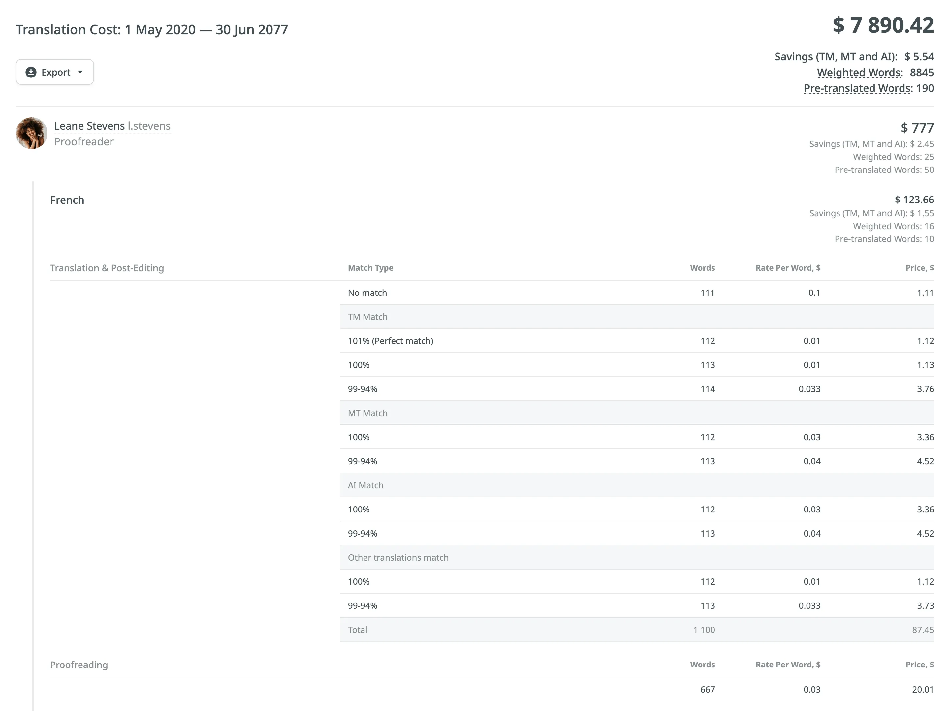The width and height of the screenshot is (950, 711).
Task: Expand the TM Match group
Action: (x=367, y=317)
